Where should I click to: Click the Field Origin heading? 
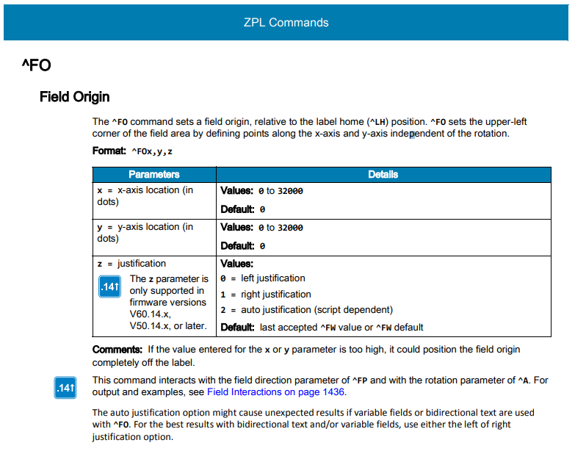pyautogui.click(x=74, y=97)
